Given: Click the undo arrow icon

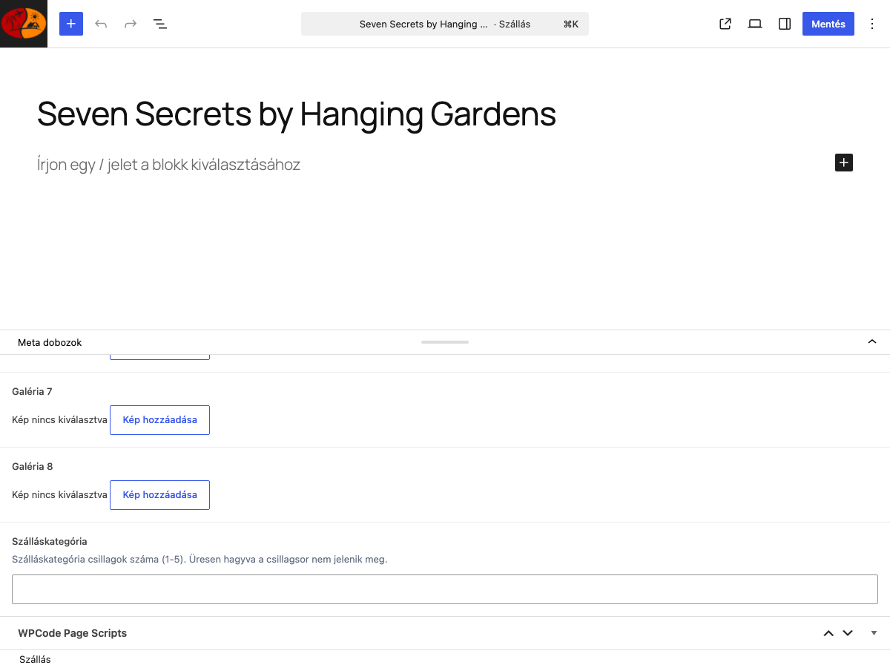Looking at the screenshot, I should pos(101,24).
